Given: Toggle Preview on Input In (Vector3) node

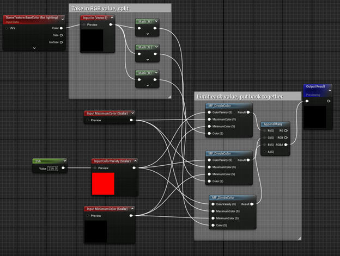Looking at the screenshot, I should [x=84, y=24].
